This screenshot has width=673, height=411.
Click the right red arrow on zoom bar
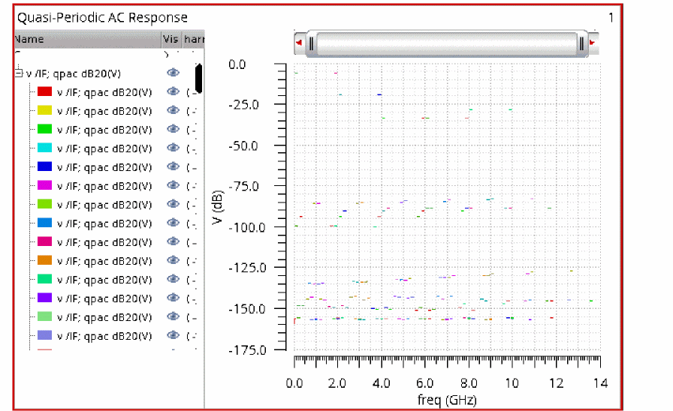(x=593, y=43)
